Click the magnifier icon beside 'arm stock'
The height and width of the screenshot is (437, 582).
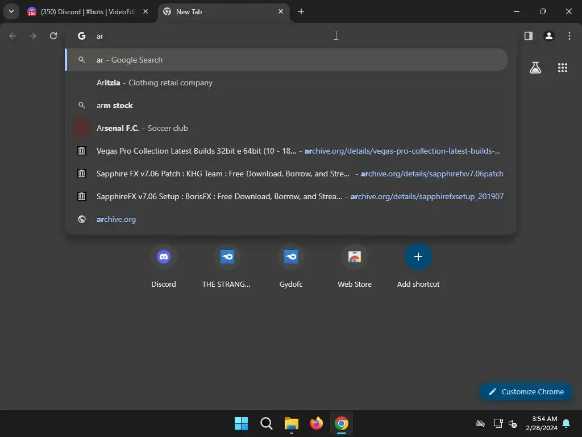pos(82,105)
